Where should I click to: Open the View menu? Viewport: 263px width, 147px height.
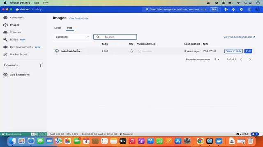click(x=46, y=3)
